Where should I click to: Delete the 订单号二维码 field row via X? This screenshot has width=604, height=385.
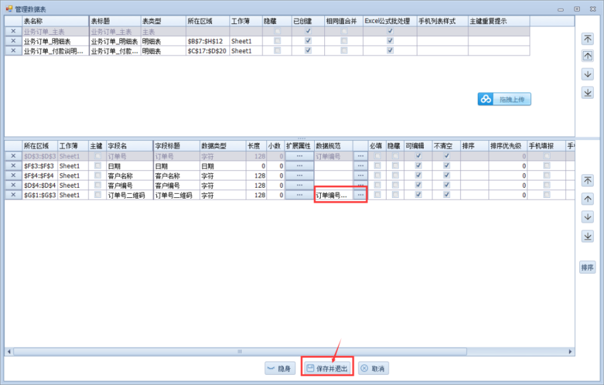pos(13,195)
